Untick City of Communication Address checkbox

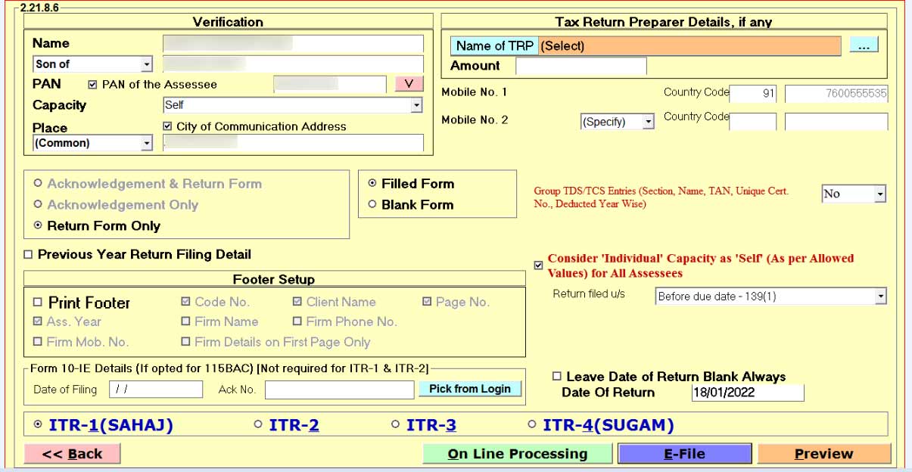(168, 126)
